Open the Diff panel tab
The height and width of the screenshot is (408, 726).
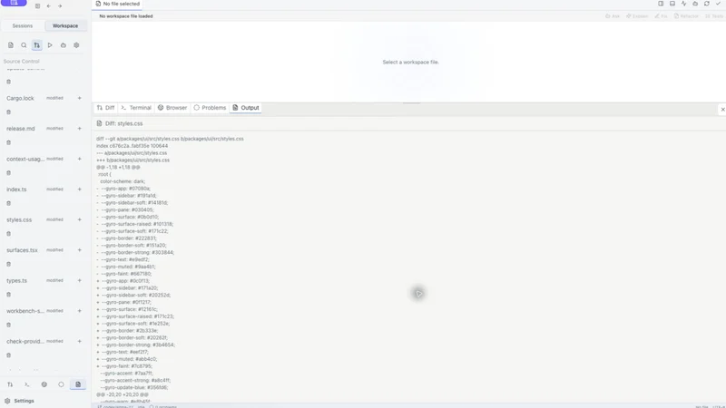point(105,108)
